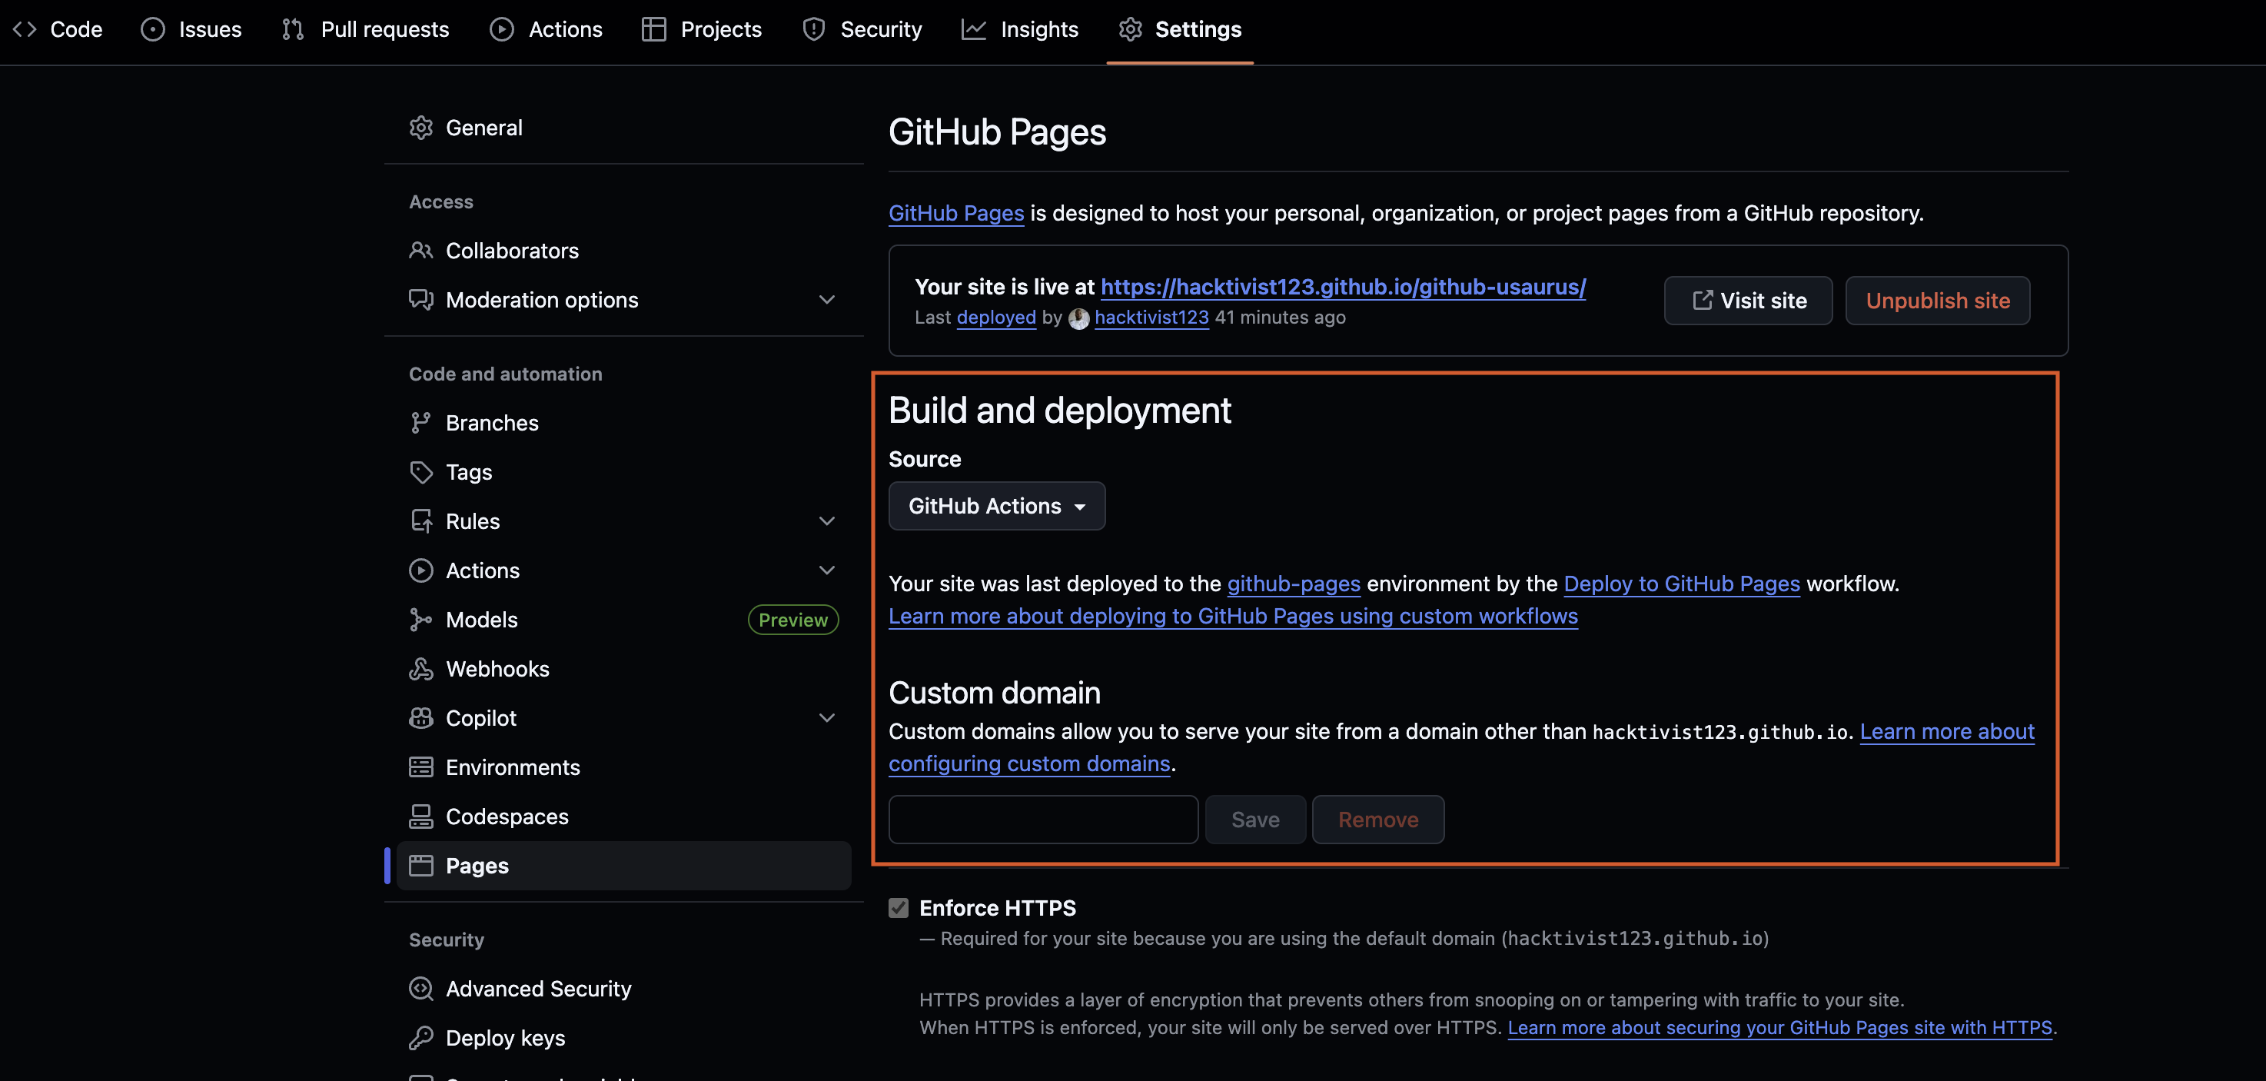The height and width of the screenshot is (1081, 2266).
Task: Click the GitHub Pages intro link
Action: point(956,213)
